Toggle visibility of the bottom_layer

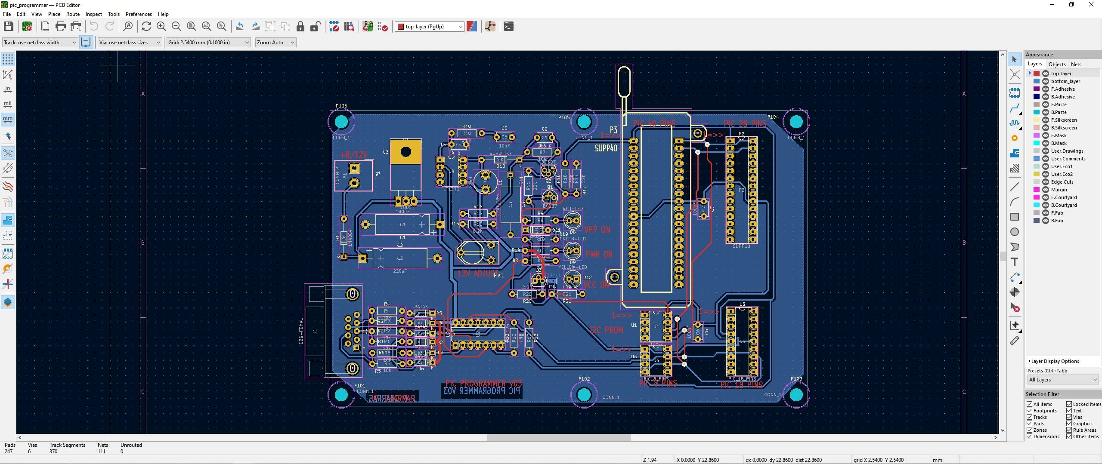click(x=1046, y=81)
